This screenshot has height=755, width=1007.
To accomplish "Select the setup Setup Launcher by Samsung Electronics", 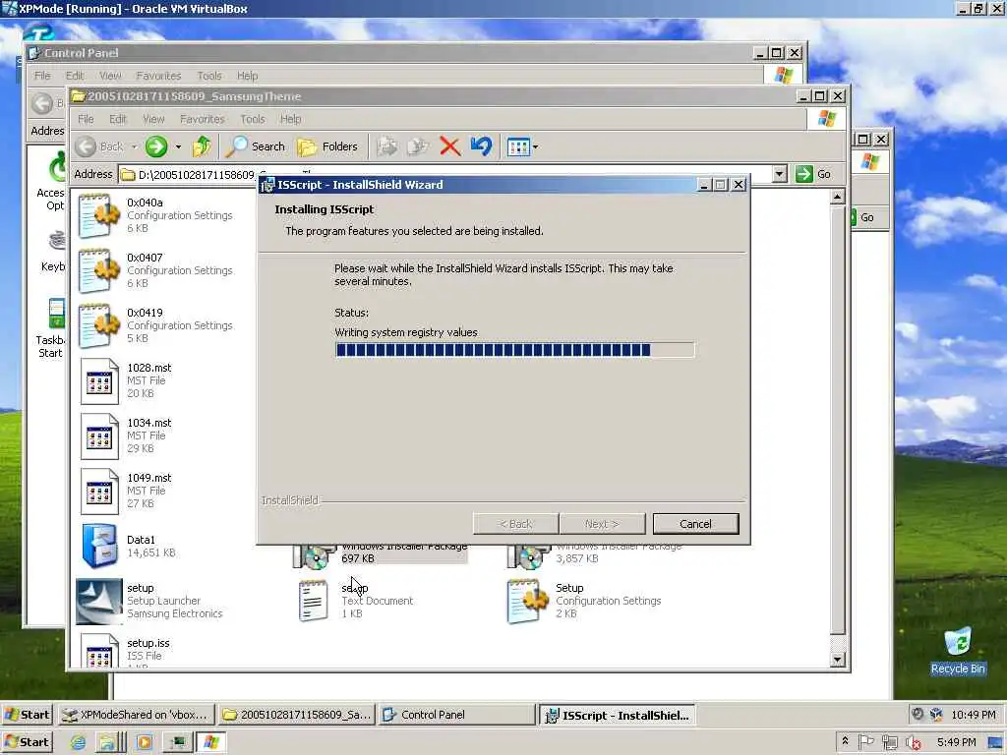I will pos(149,601).
